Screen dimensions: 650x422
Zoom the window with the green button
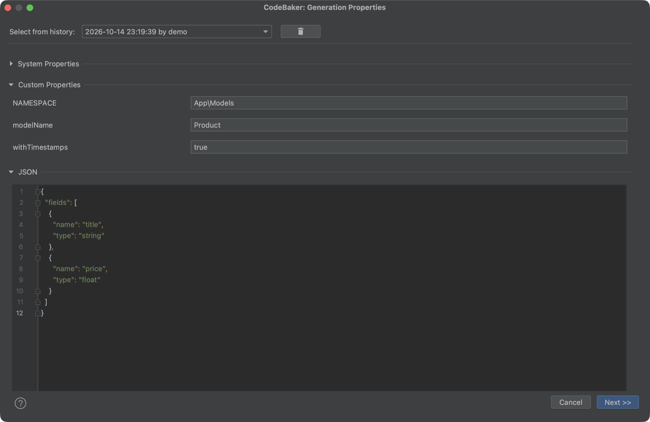[30, 8]
